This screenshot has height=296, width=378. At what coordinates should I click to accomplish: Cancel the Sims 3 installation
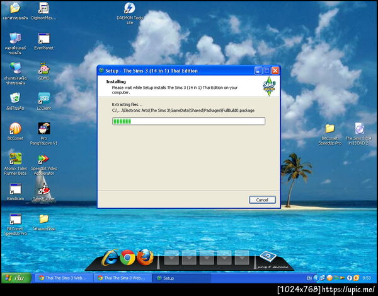(x=262, y=199)
